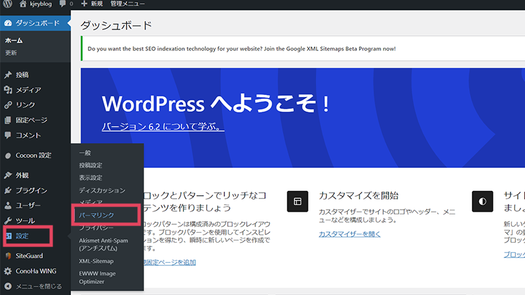Open ホーム under dashboard menu
Image resolution: width=525 pixels, height=295 pixels.
(14, 41)
